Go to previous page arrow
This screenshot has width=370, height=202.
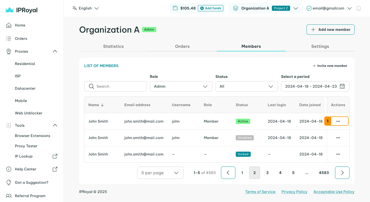tap(228, 173)
